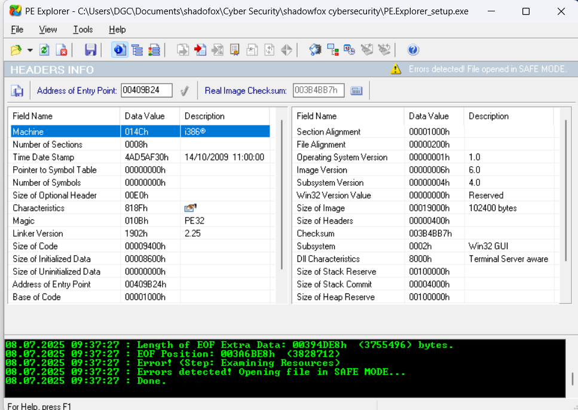This screenshot has width=578, height=410.
Task: Select the File Alignment row
Action: 424,145
